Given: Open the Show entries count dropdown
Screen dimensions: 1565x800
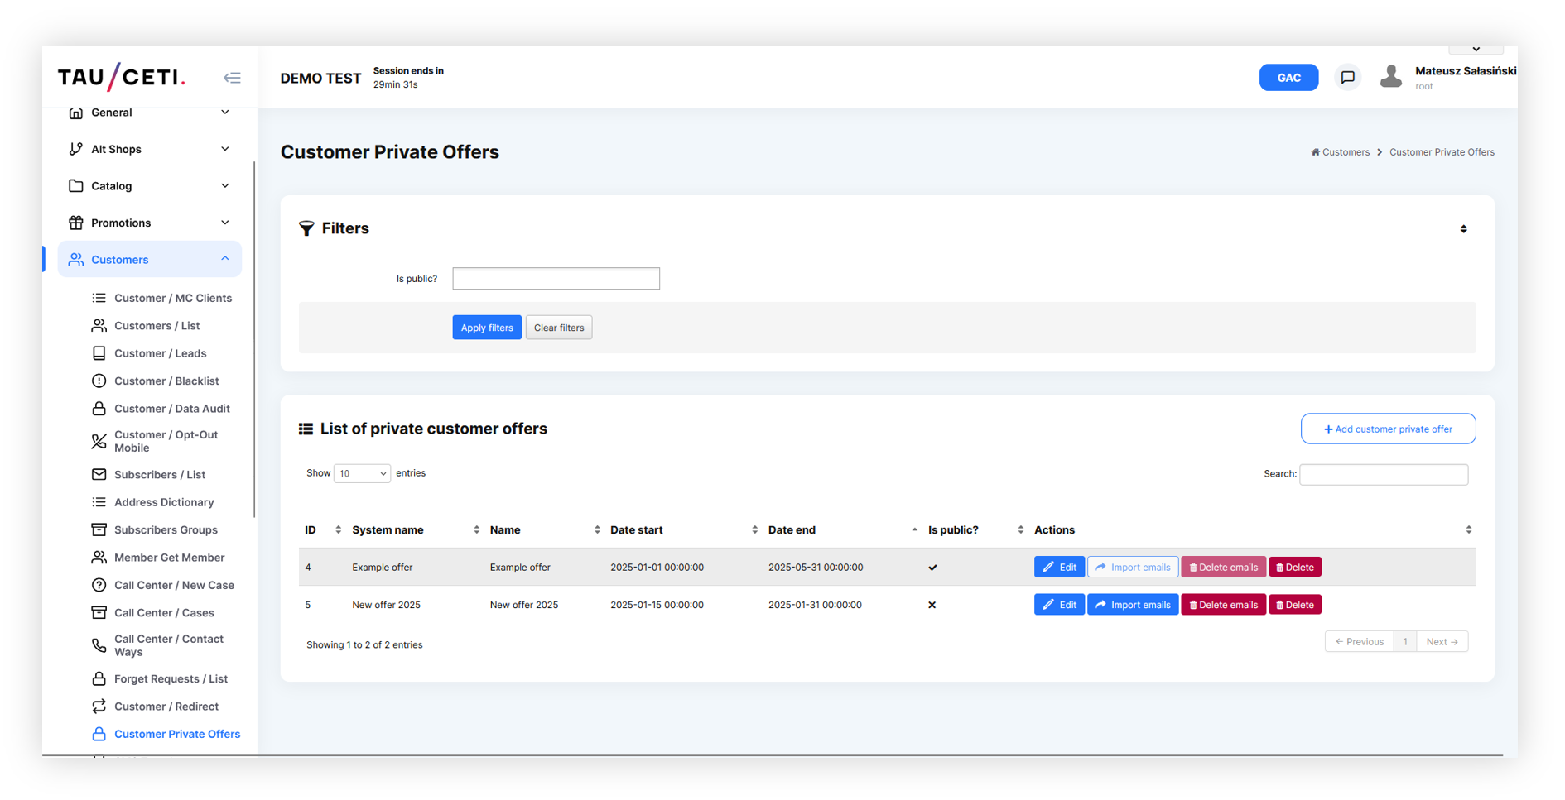Looking at the screenshot, I should click(x=362, y=474).
